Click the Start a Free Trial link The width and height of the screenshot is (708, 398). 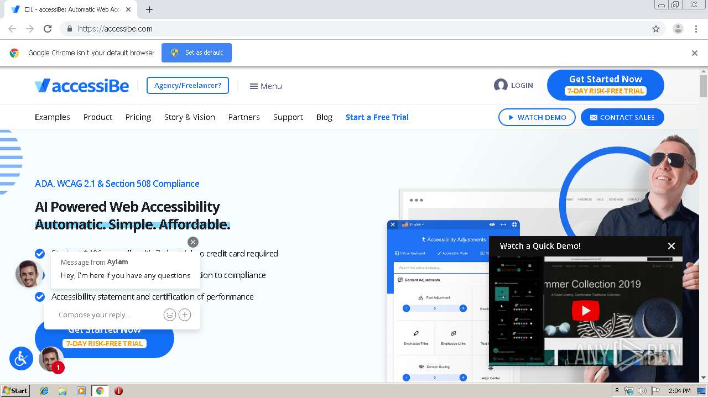click(377, 117)
